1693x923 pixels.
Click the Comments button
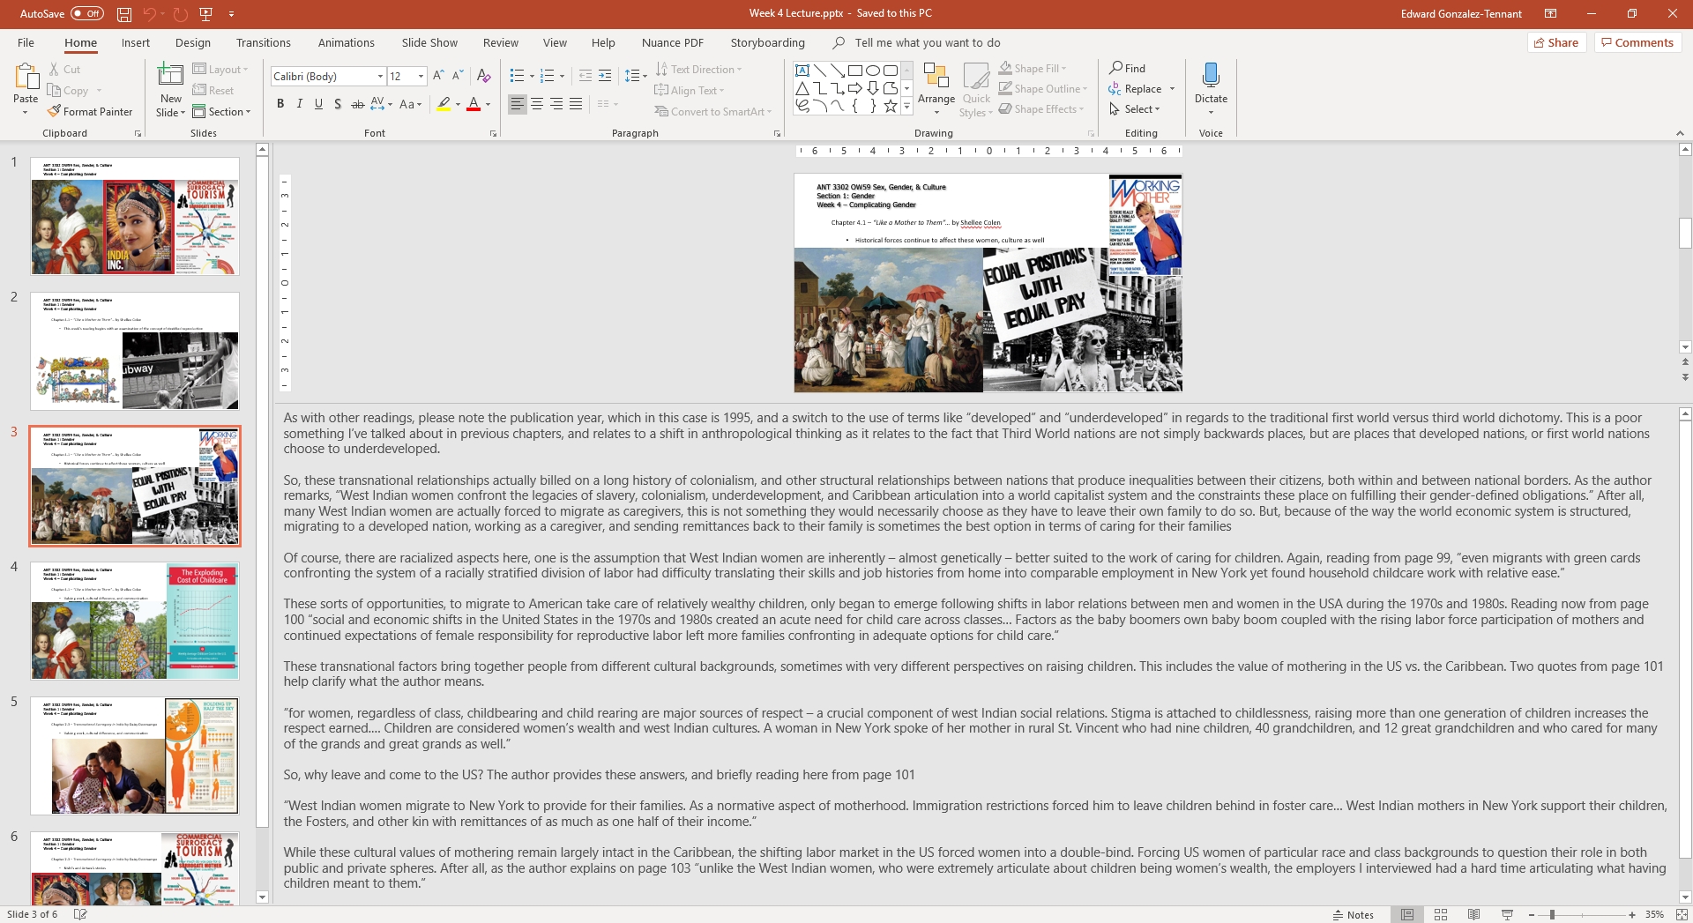click(1637, 42)
